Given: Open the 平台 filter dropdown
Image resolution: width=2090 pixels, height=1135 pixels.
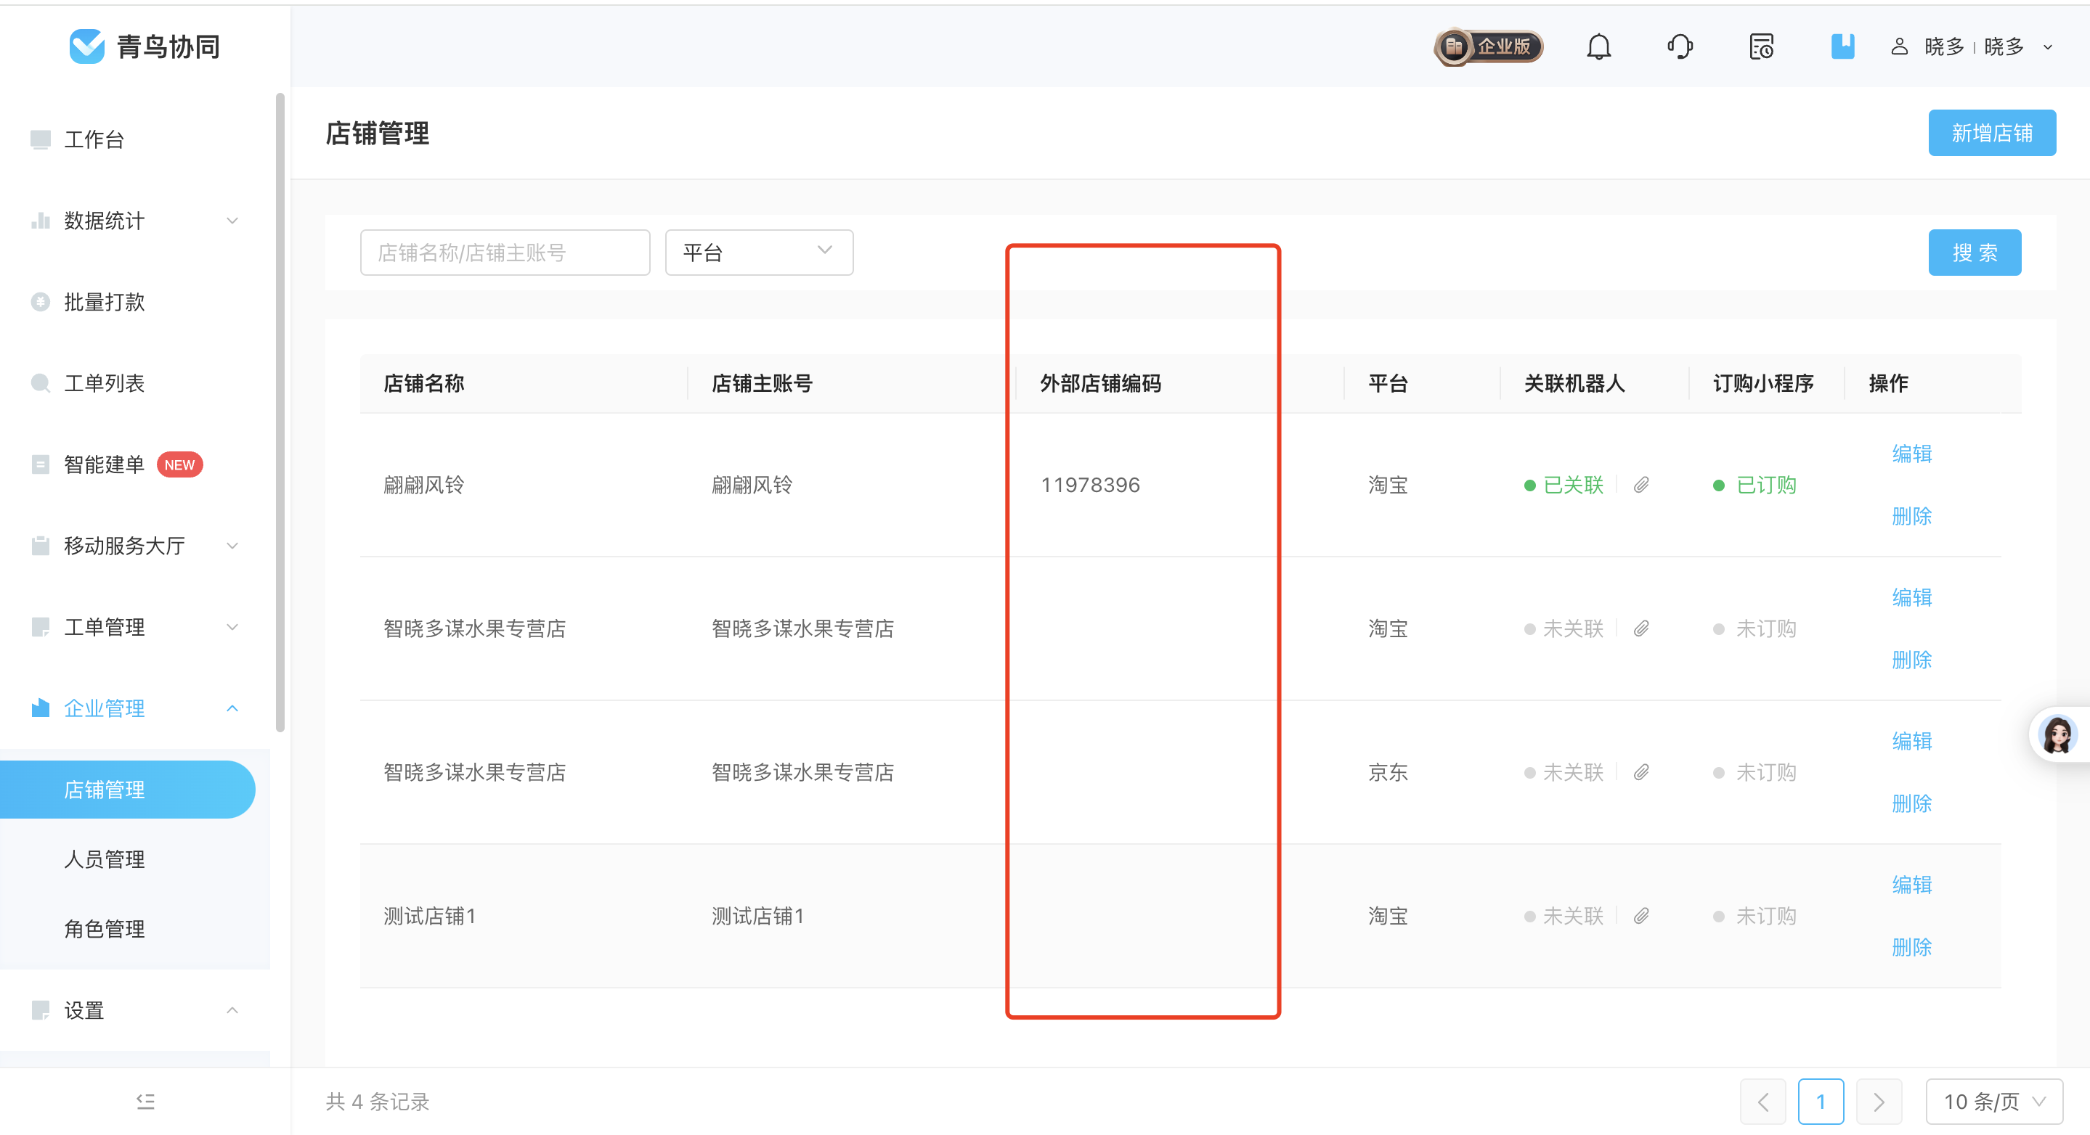Looking at the screenshot, I should coord(759,252).
